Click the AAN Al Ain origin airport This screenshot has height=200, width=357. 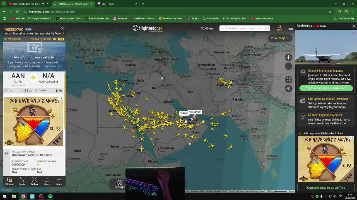tap(18, 78)
